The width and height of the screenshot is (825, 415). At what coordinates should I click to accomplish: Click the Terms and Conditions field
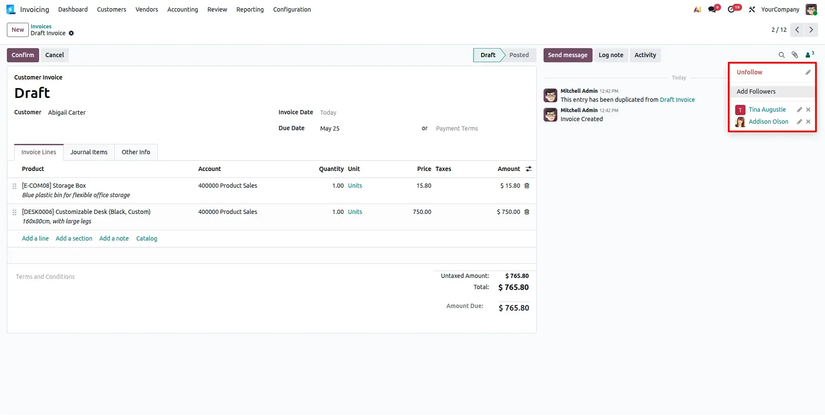pyautogui.click(x=45, y=277)
